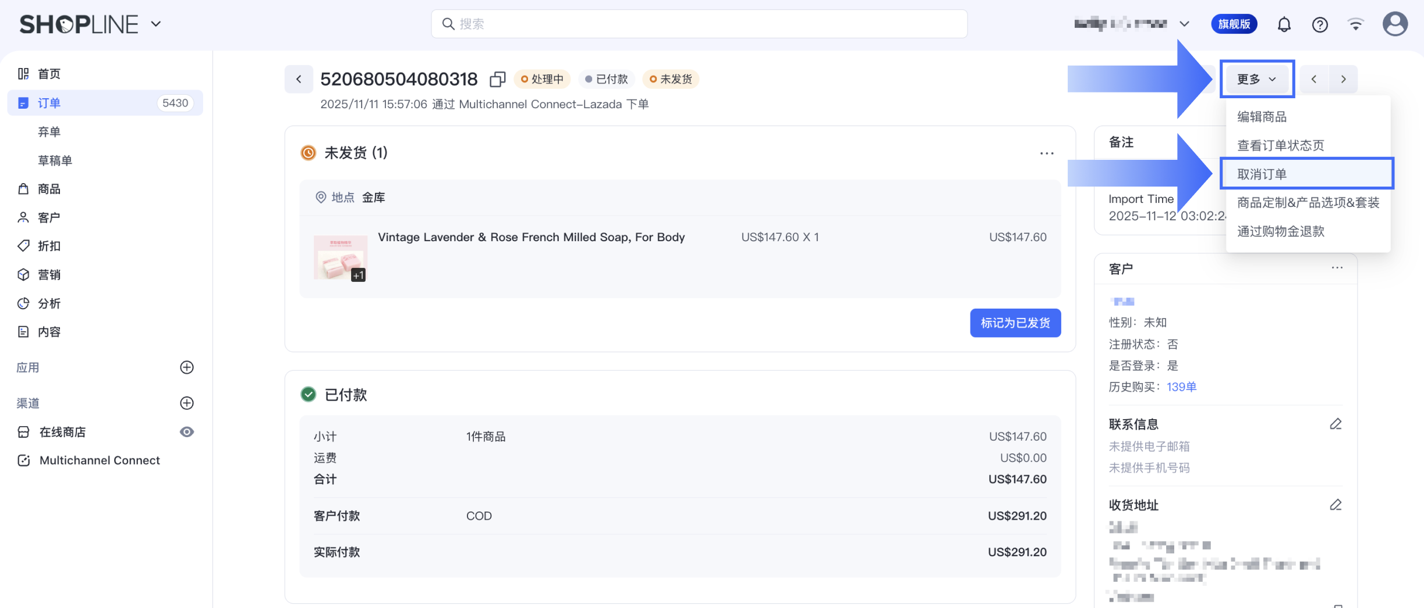Click the 处理中 status tag
The height and width of the screenshot is (608, 1424).
[x=542, y=79]
